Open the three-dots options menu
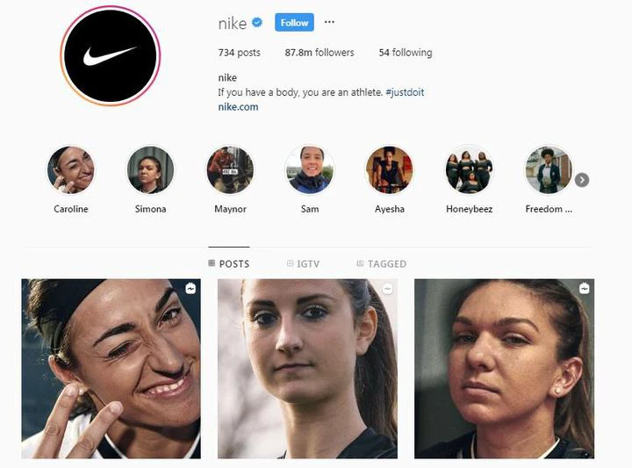 pos(329,22)
